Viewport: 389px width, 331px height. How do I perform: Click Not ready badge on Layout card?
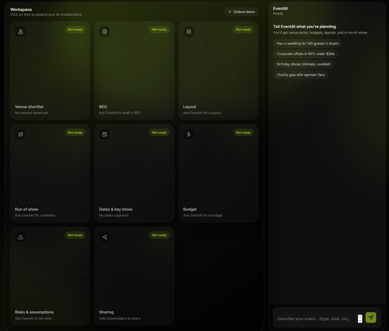pos(243,30)
